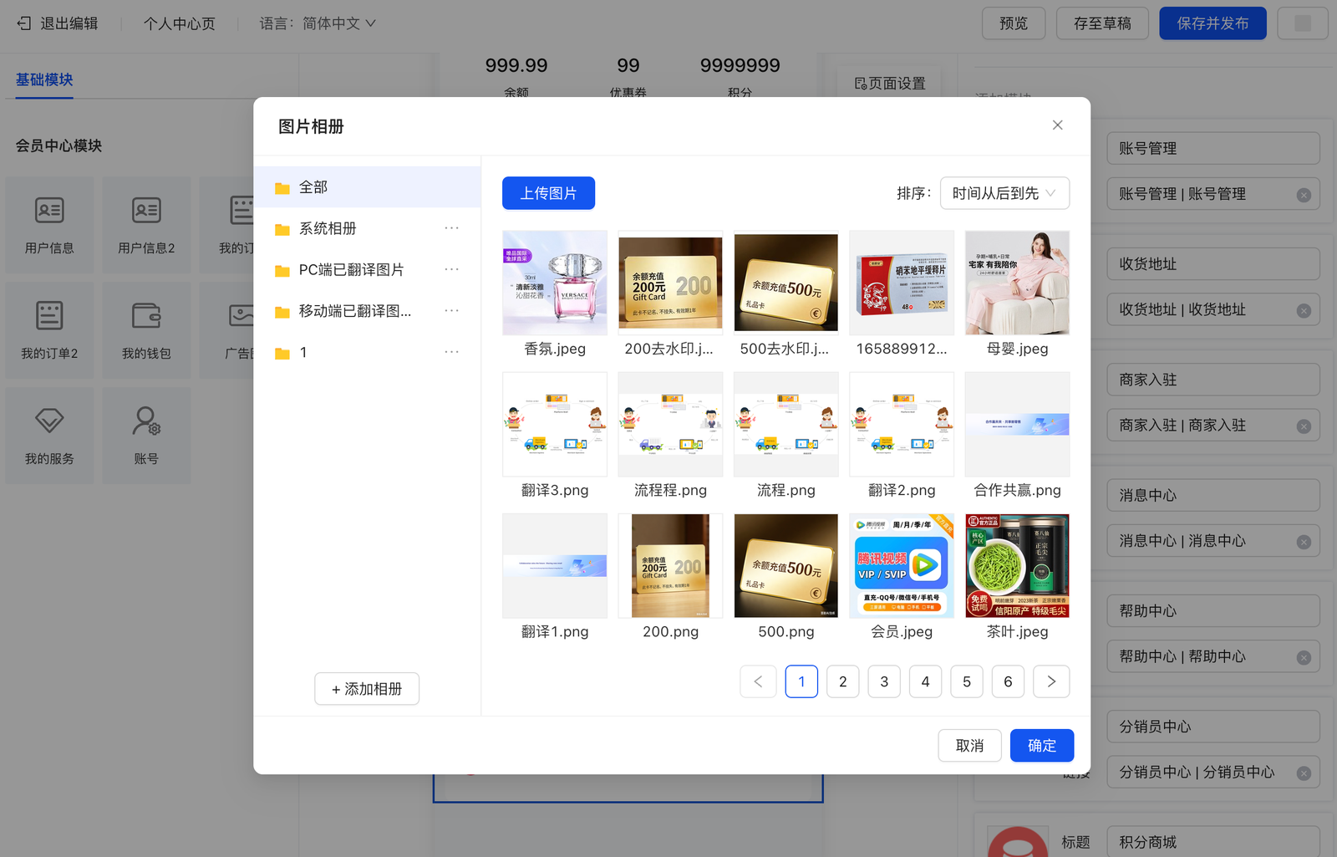1337x857 pixels.
Task: Open more options for 系统相册 album
Action: (451, 228)
